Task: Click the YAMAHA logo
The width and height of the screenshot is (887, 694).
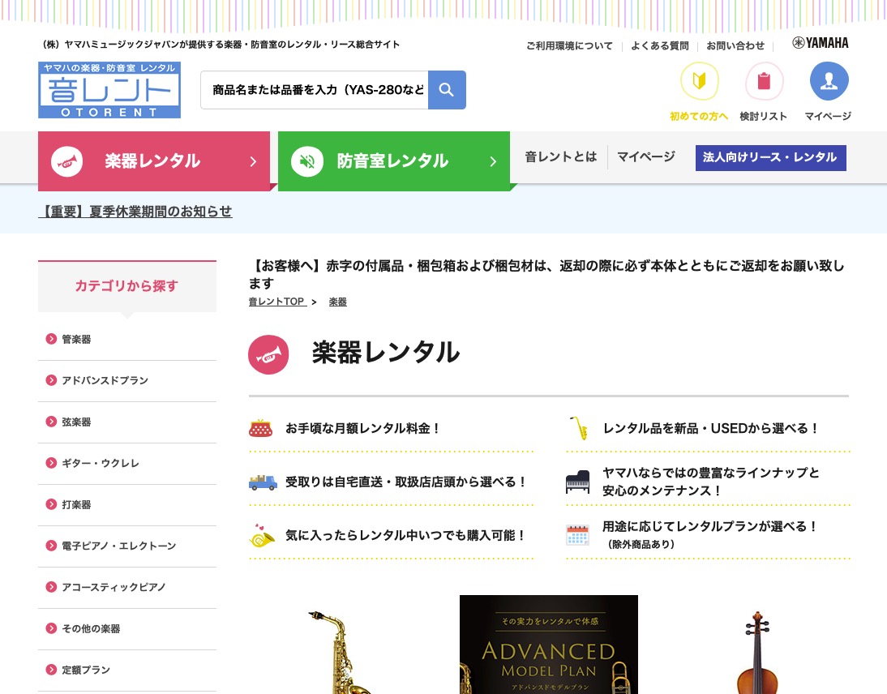Action: [x=820, y=42]
